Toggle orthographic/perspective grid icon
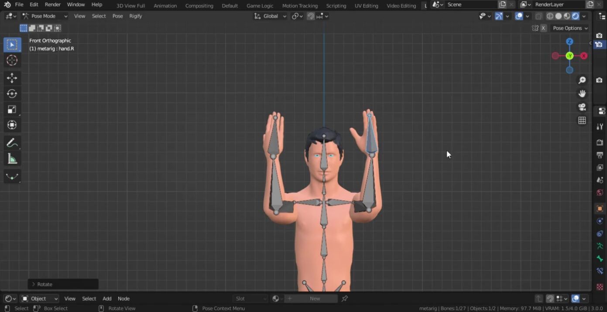Screen dimensions: 607x312 pyautogui.click(x=582, y=120)
